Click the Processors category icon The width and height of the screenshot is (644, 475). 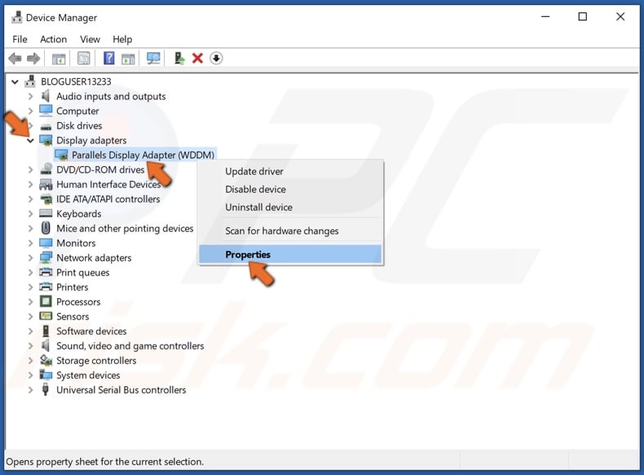click(x=46, y=301)
